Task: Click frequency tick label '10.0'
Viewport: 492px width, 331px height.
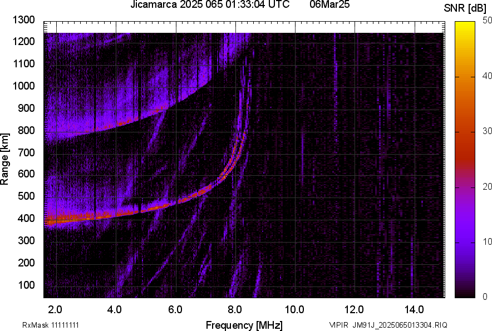Action: [x=294, y=310]
